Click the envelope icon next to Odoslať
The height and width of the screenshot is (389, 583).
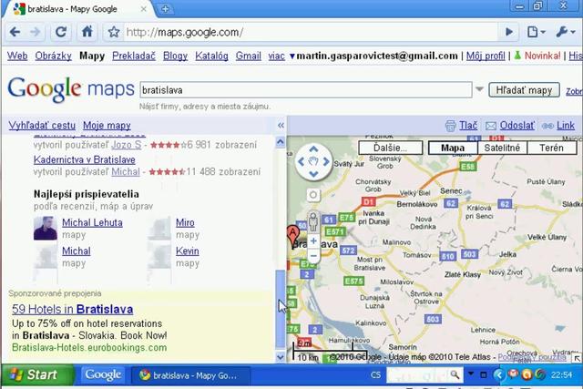491,126
